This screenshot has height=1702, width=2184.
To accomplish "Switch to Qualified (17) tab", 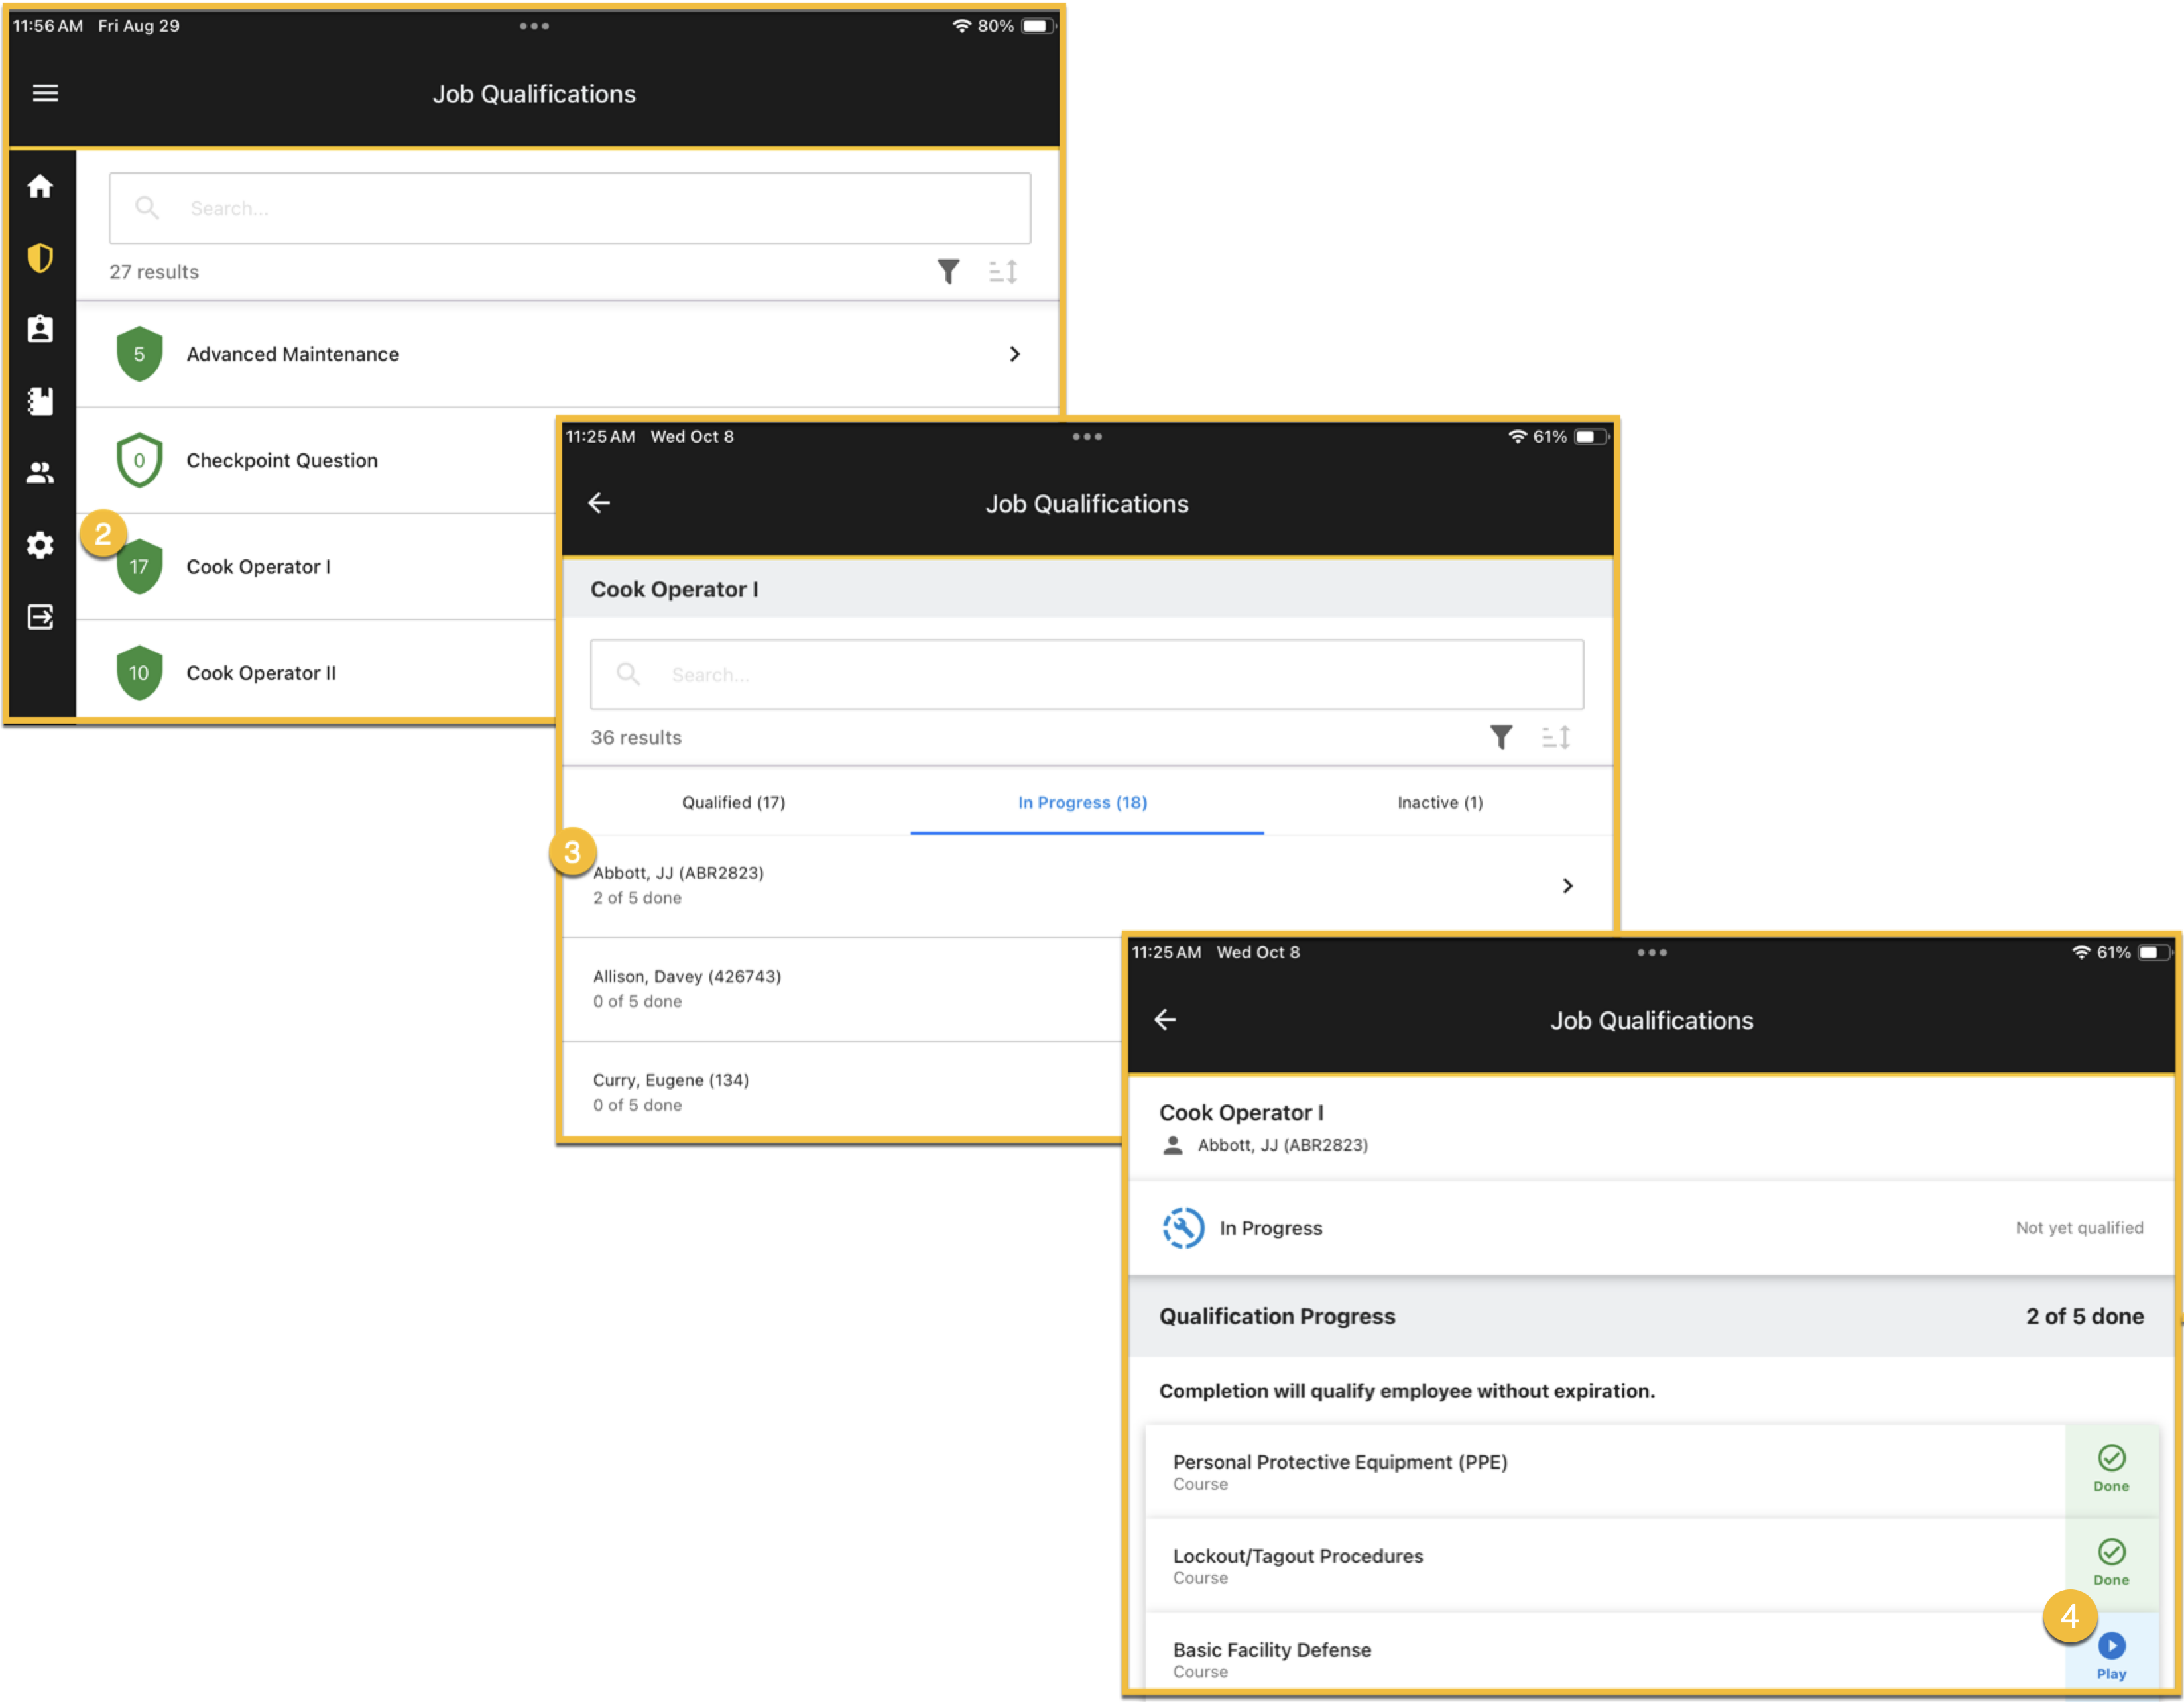I will coord(733,803).
